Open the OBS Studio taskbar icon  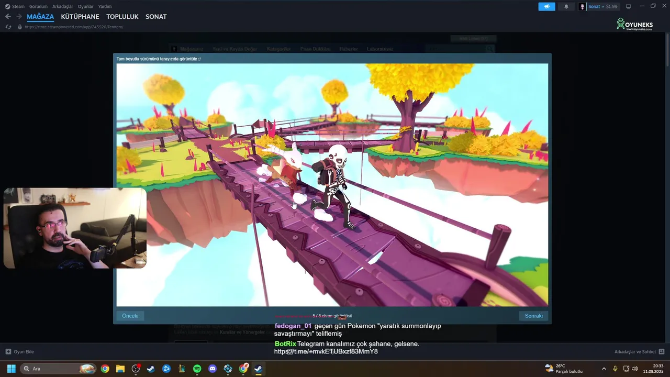[136, 369]
